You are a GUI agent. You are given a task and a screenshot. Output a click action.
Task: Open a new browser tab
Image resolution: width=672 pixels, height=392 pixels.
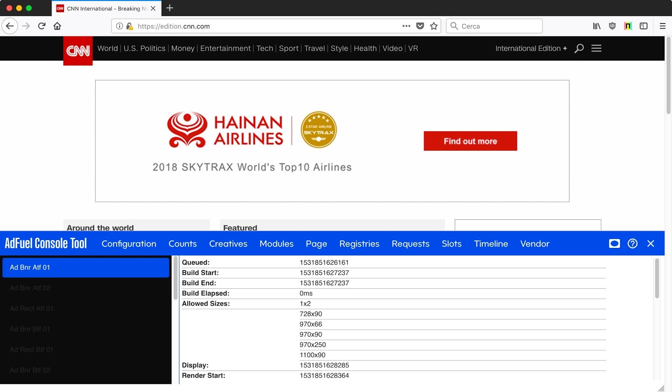coord(170,8)
